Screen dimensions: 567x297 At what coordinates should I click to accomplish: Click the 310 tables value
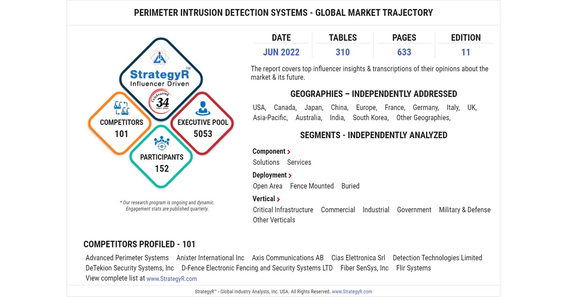coord(343,52)
